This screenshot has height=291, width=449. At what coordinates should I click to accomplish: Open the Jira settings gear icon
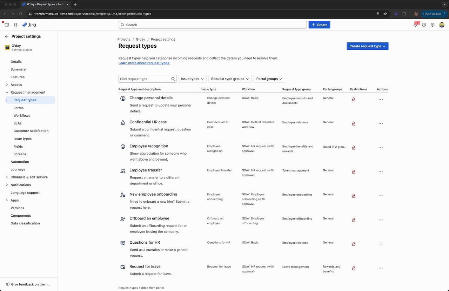click(x=433, y=25)
